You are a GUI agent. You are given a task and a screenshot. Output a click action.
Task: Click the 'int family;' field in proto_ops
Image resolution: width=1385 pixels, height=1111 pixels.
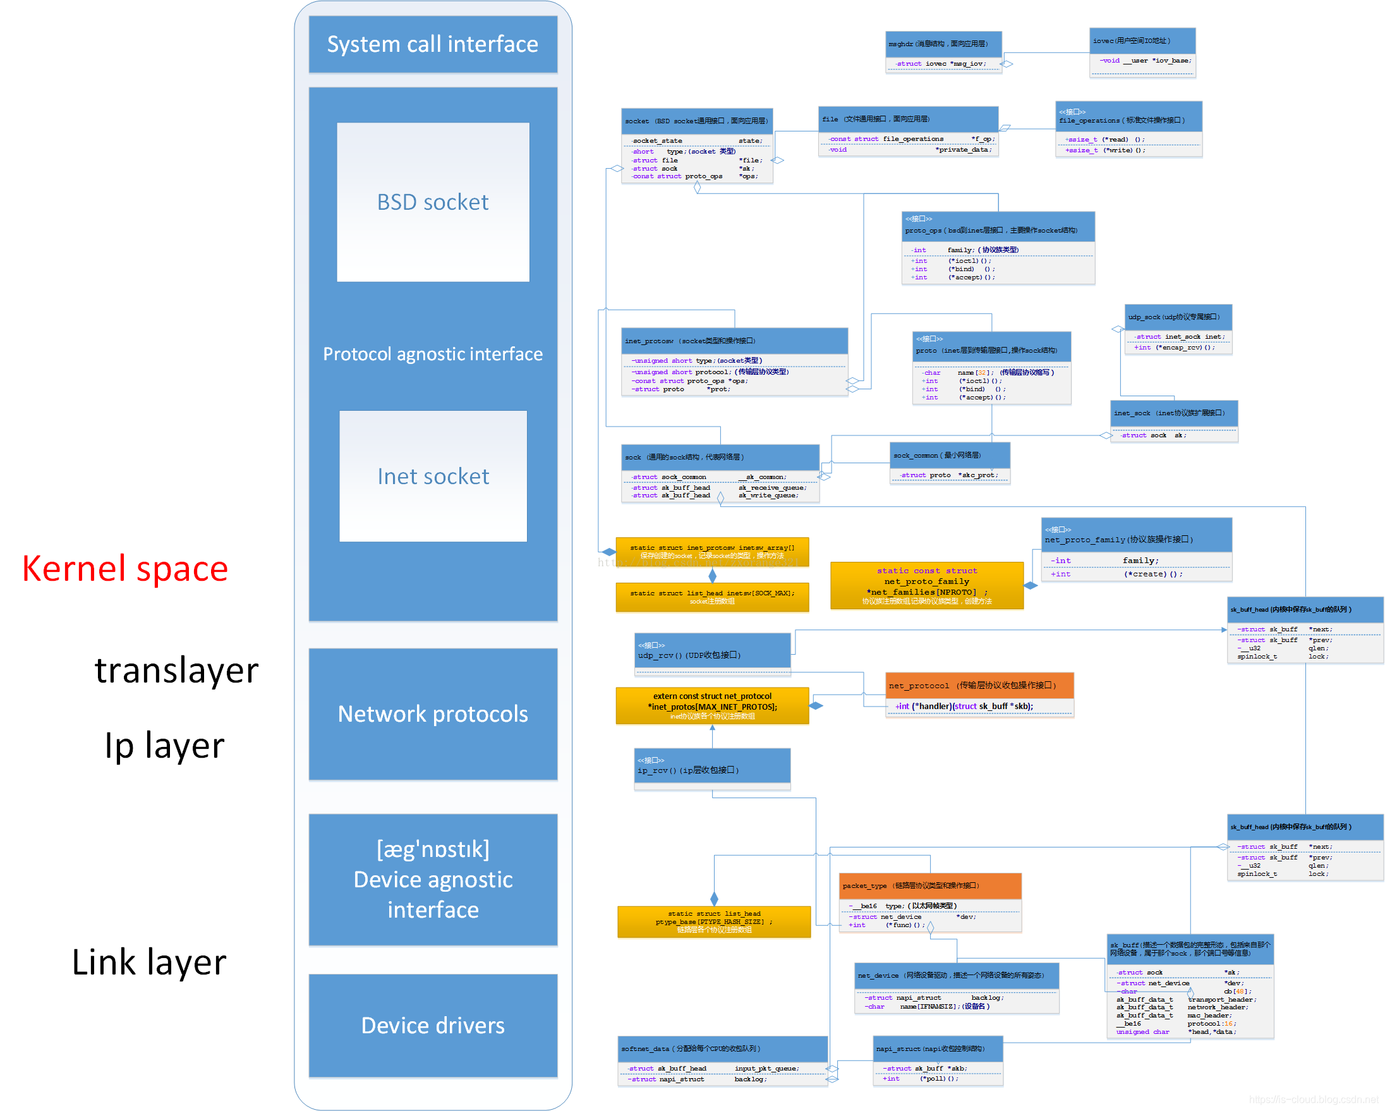pyautogui.click(x=964, y=250)
